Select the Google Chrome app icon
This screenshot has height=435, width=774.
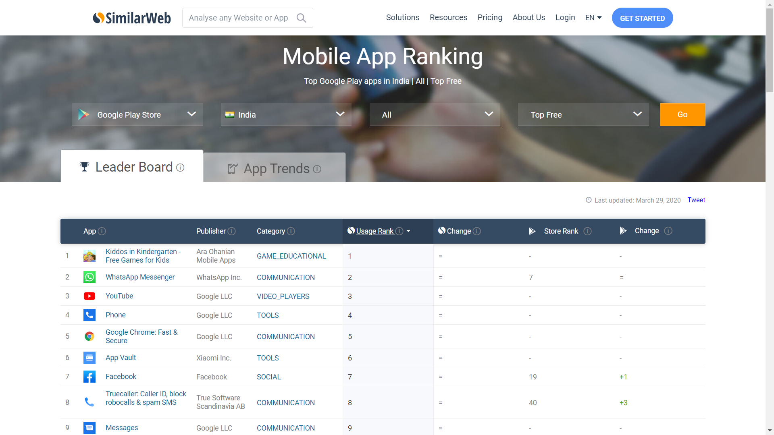coord(89,336)
